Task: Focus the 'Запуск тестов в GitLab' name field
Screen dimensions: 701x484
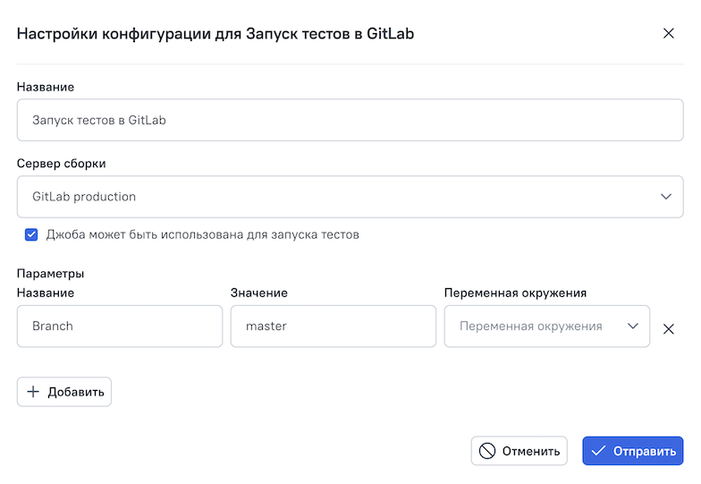Action: 350,120
